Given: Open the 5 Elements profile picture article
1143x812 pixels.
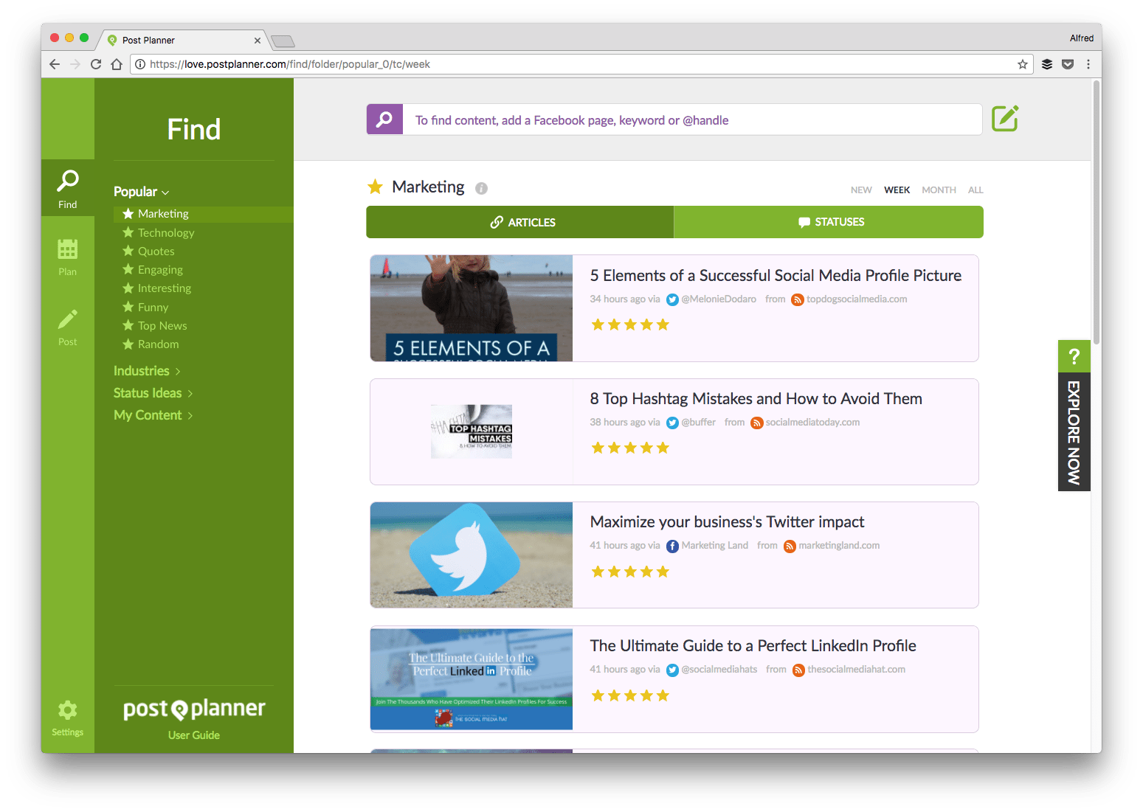Looking at the screenshot, I should (776, 276).
